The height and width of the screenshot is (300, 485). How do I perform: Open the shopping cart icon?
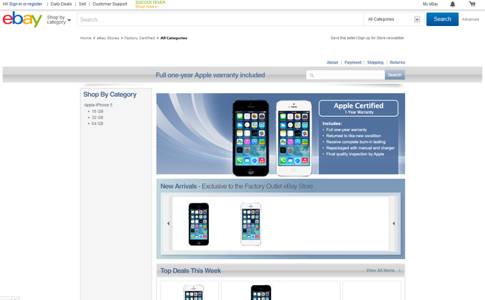(472, 4)
